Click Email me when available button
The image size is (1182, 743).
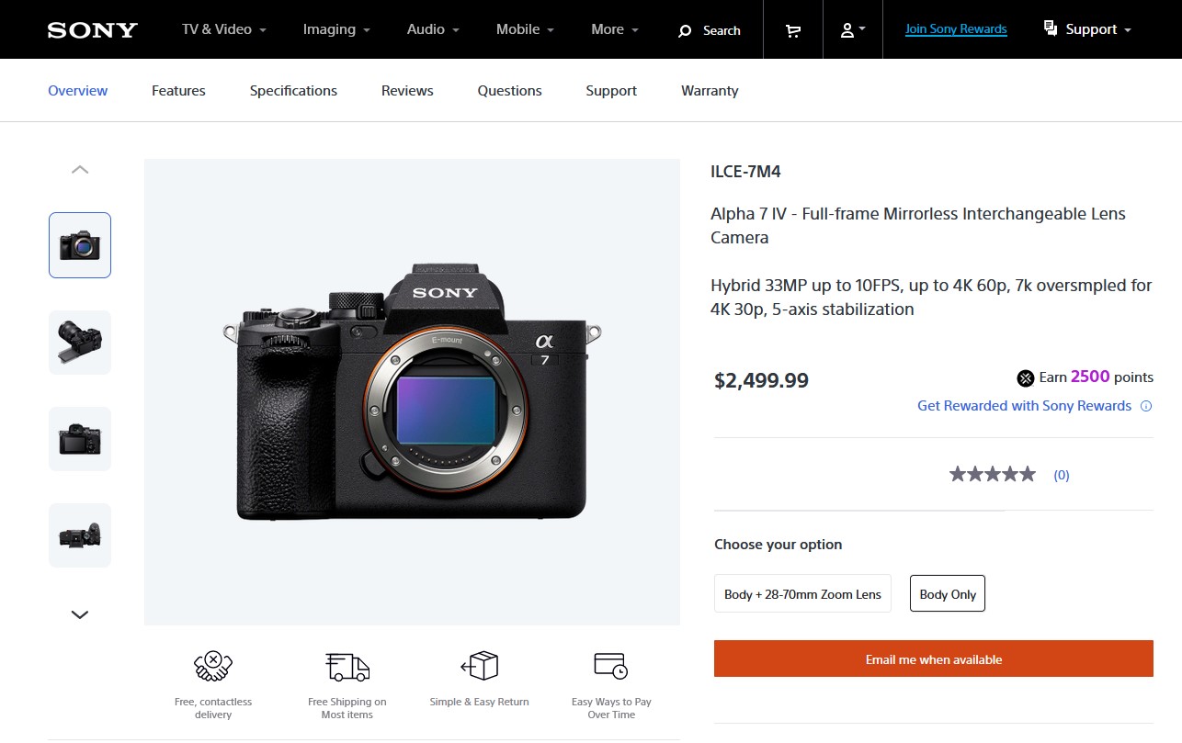click(x=934, y=659)
